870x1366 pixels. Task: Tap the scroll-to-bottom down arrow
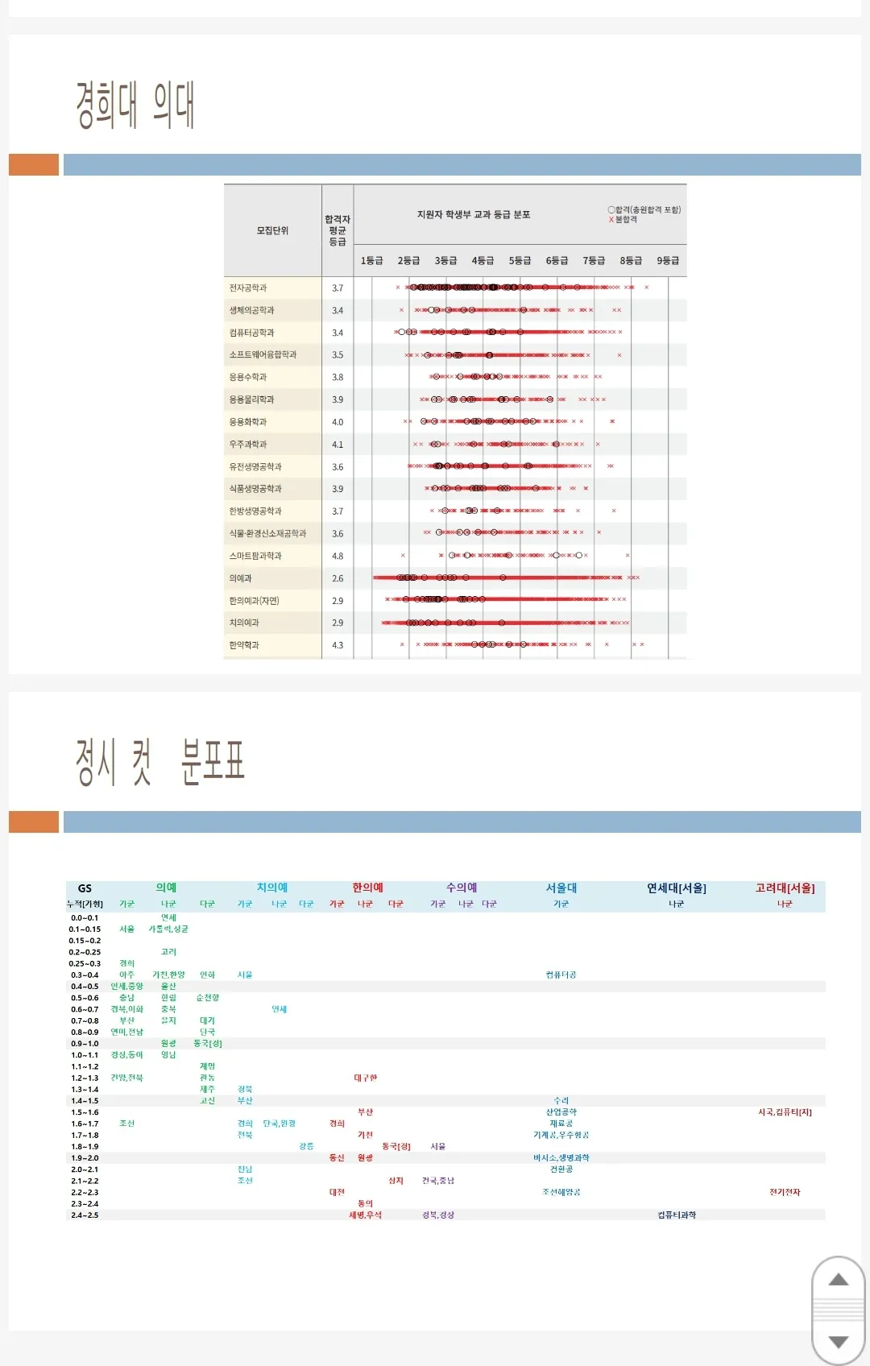pos(839,1342)
